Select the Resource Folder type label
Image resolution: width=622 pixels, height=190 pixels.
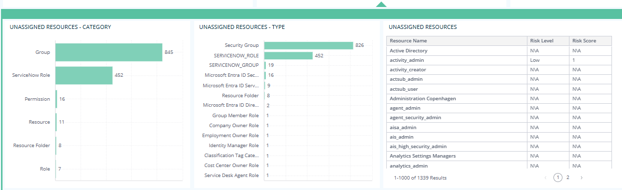pyautogui.click(x=240, y=95)
